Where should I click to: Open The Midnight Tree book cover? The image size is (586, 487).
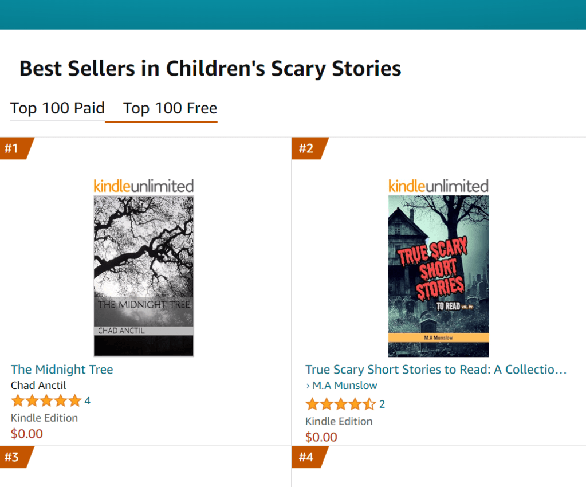click(x=144, y=276)
